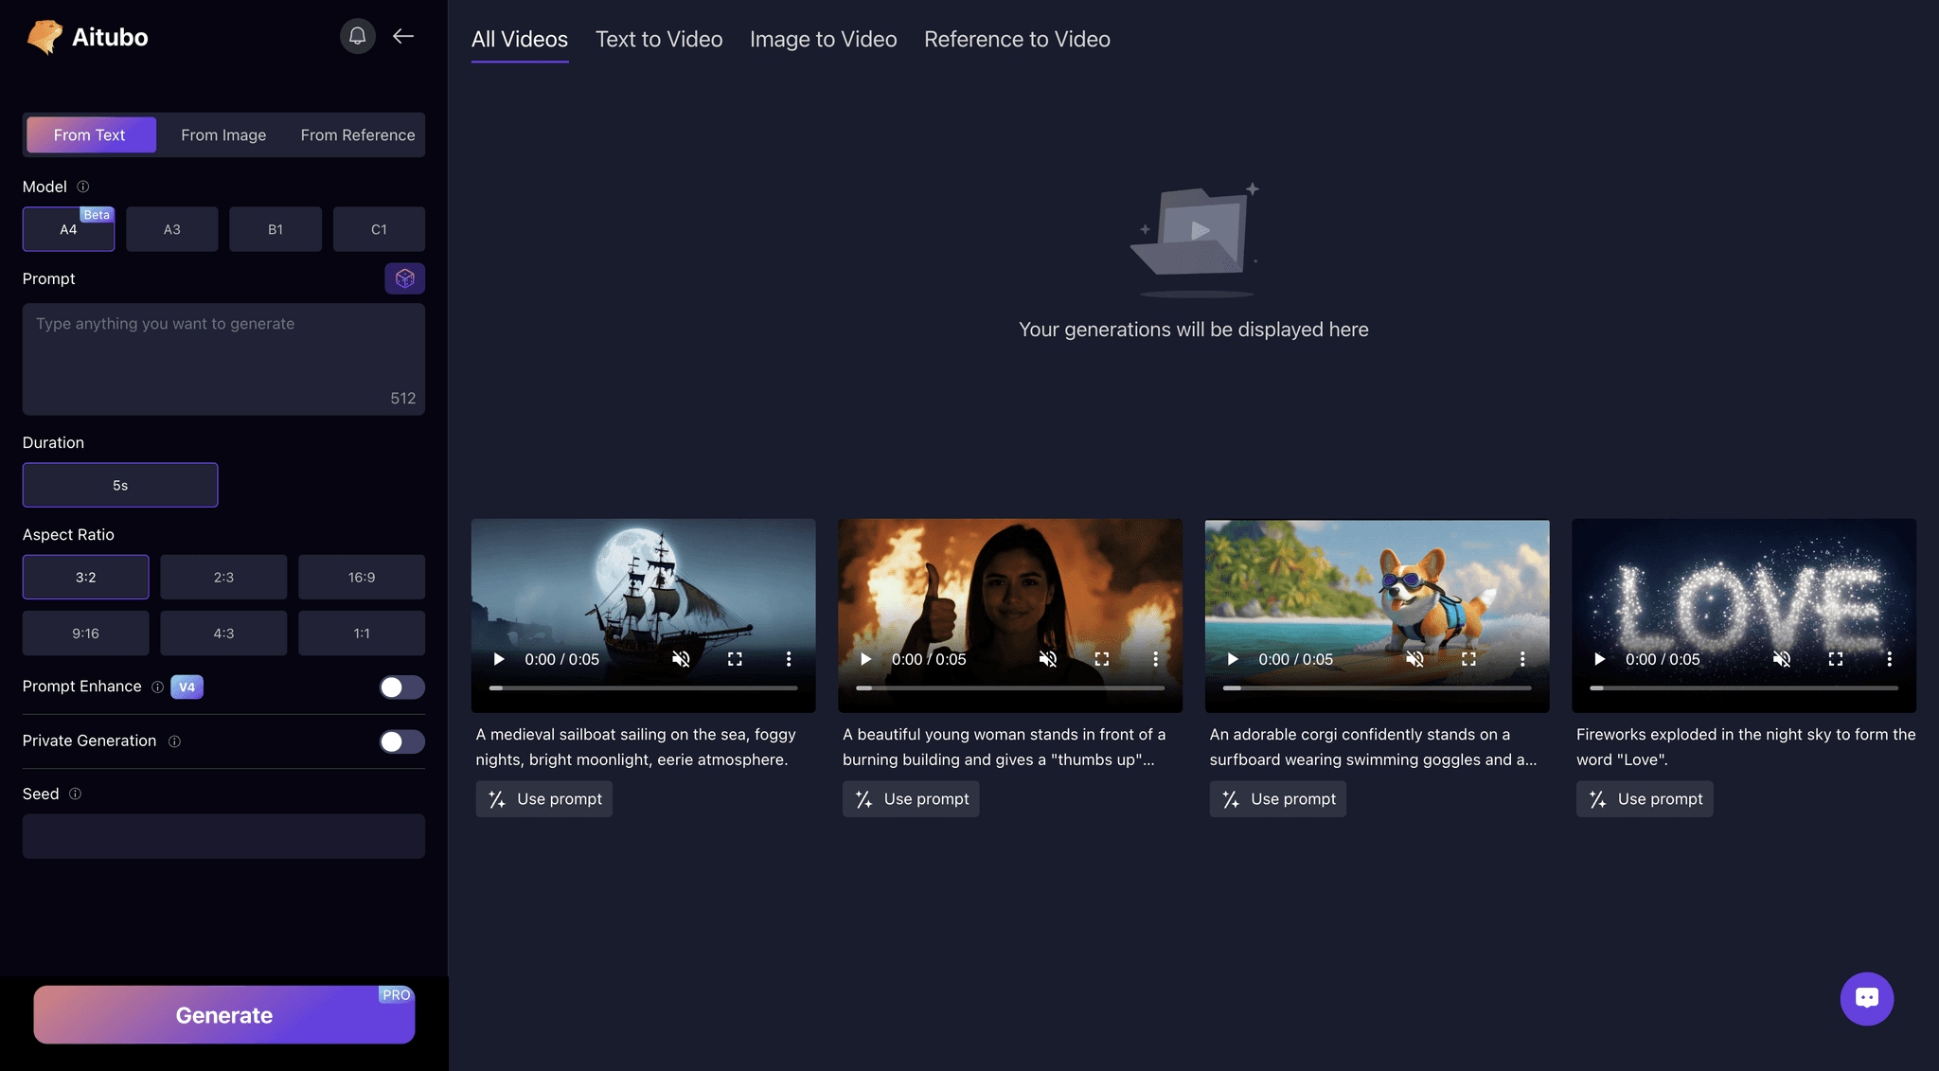Open the 5s Duration selector
This screenshot has width=1939, height=1071.
pyautogui.click(x=120, y=484)
